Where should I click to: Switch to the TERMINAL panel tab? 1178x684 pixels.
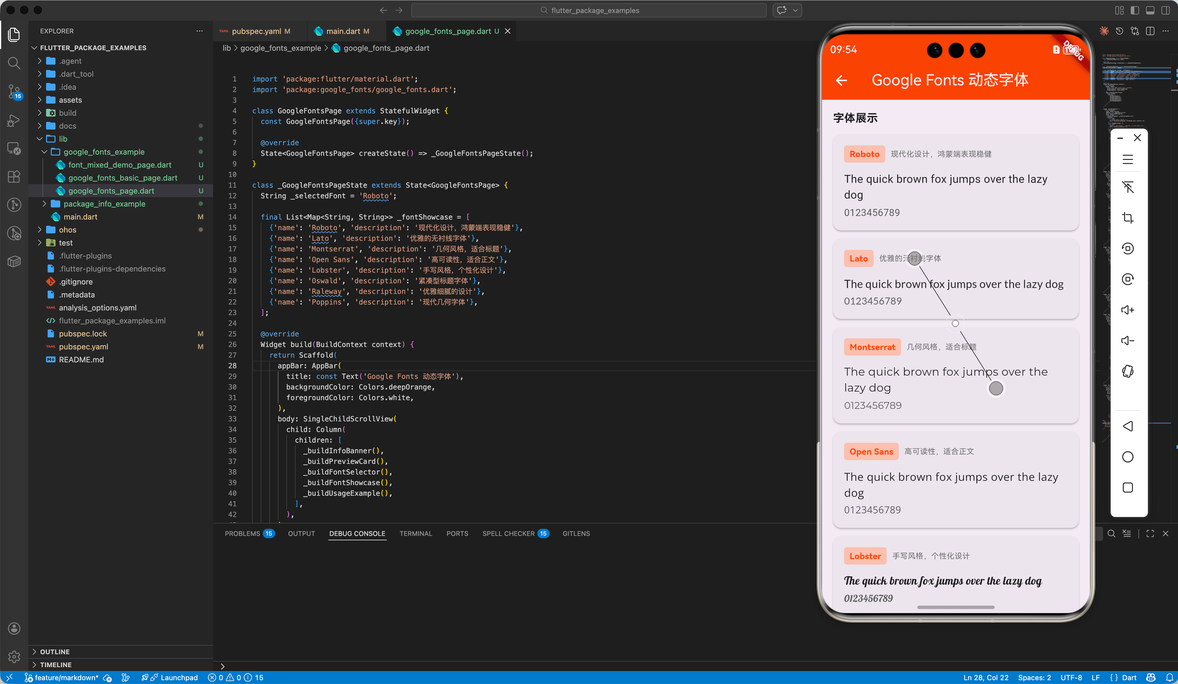415,534
